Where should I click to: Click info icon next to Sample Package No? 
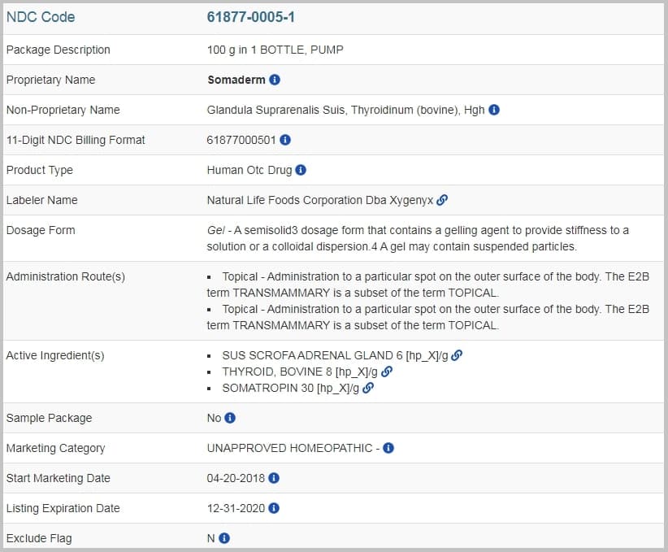point(230,418)
